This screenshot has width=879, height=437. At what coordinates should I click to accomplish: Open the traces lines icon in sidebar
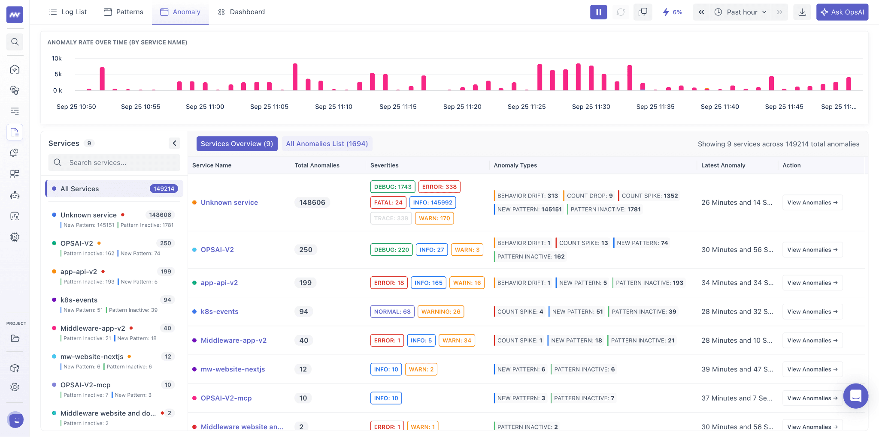[x=15, y=111]
